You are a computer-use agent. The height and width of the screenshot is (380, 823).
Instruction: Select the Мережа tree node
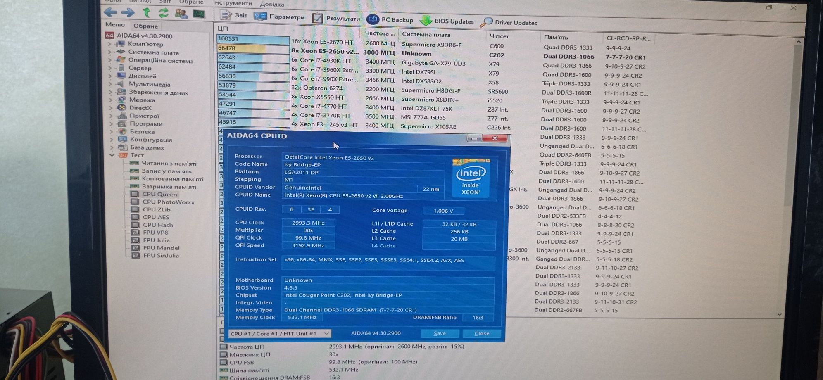point(142,100)
